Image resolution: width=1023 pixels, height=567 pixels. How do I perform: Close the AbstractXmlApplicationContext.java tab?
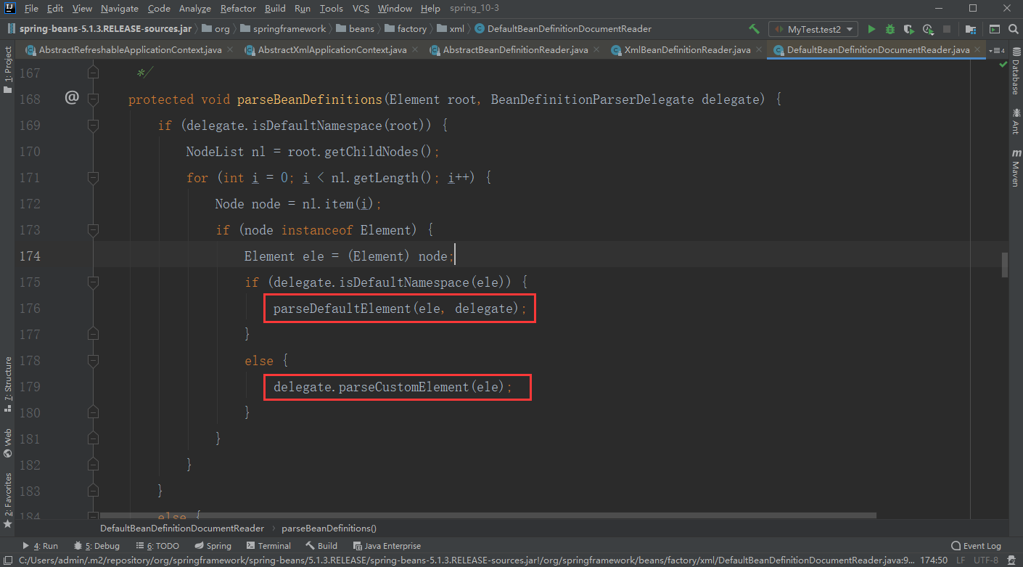[415, 50]
